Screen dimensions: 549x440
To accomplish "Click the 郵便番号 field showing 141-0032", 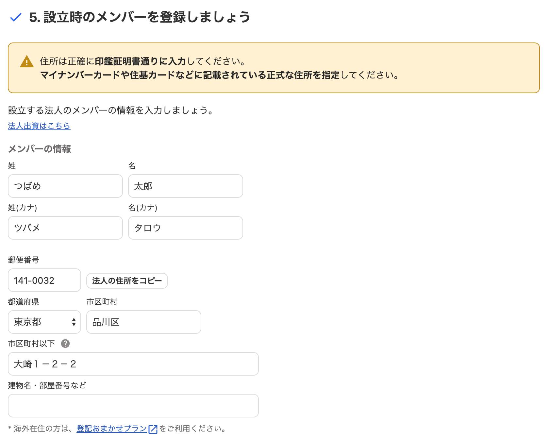I will tap(44, 280).
